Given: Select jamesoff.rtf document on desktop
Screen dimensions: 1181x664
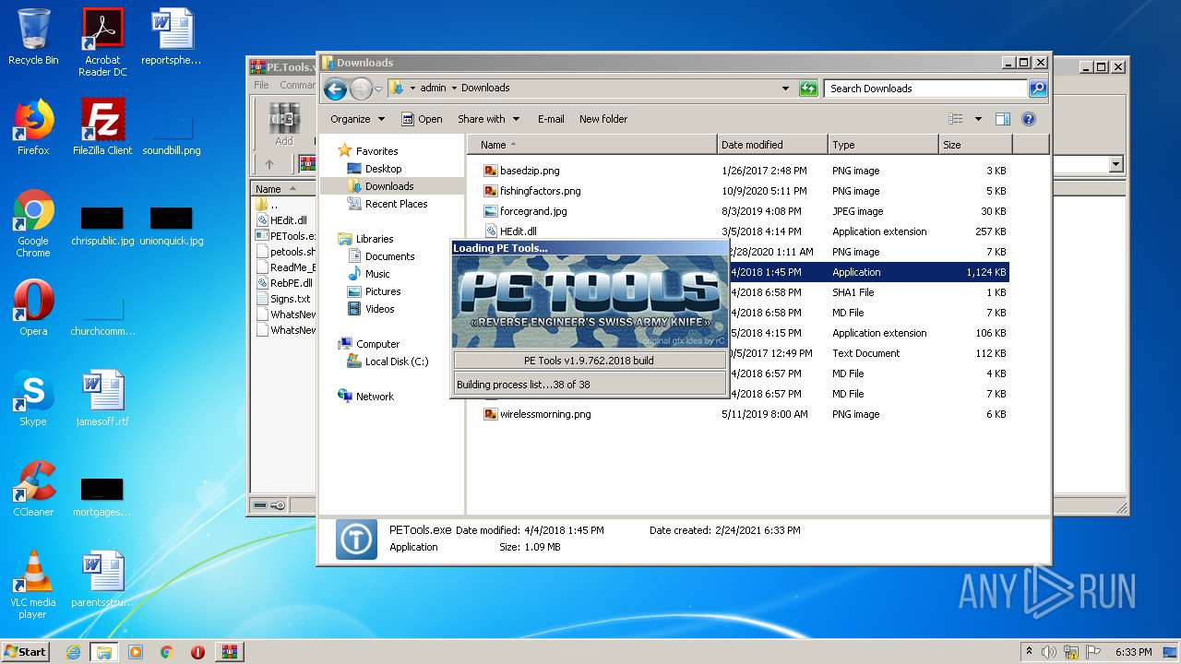Looking at the screenshot, I should pos(102,398).
